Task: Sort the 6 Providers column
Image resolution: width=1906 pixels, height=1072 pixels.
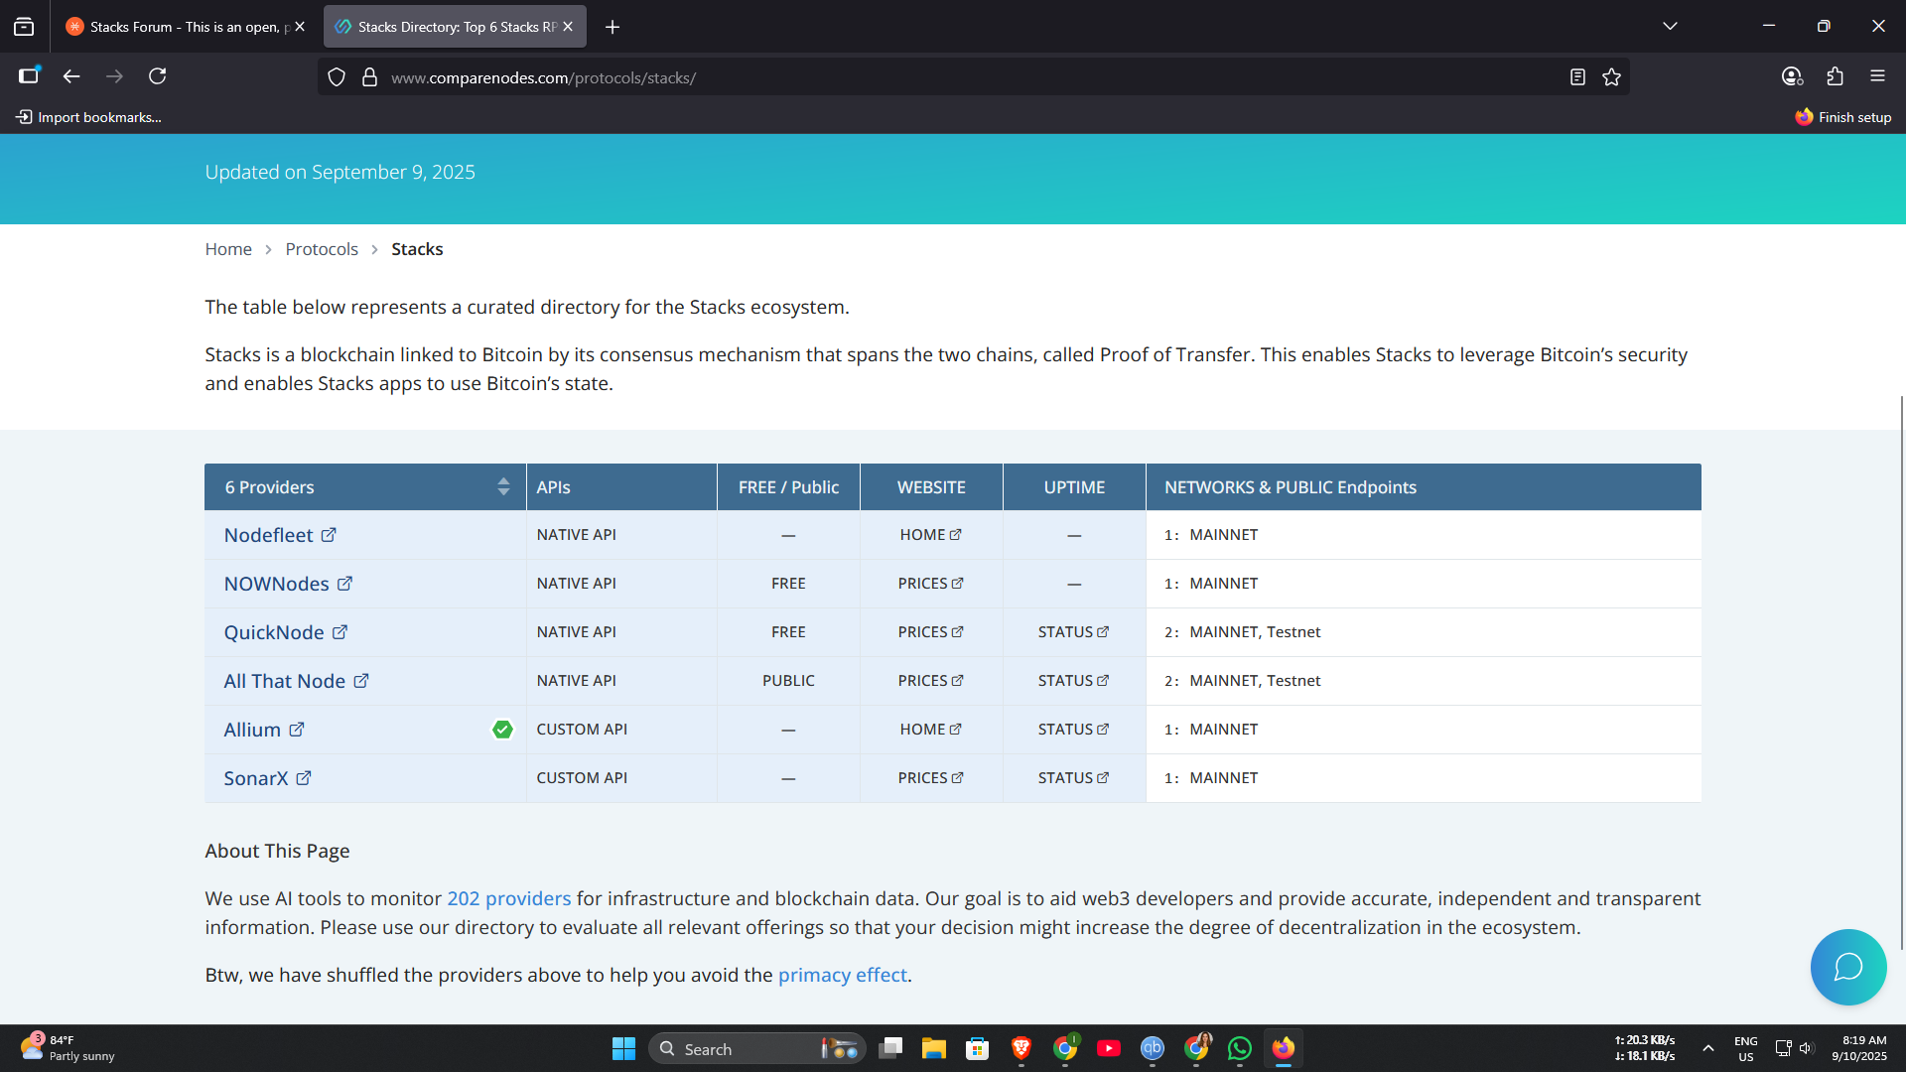Action: (x=503, y=486)
